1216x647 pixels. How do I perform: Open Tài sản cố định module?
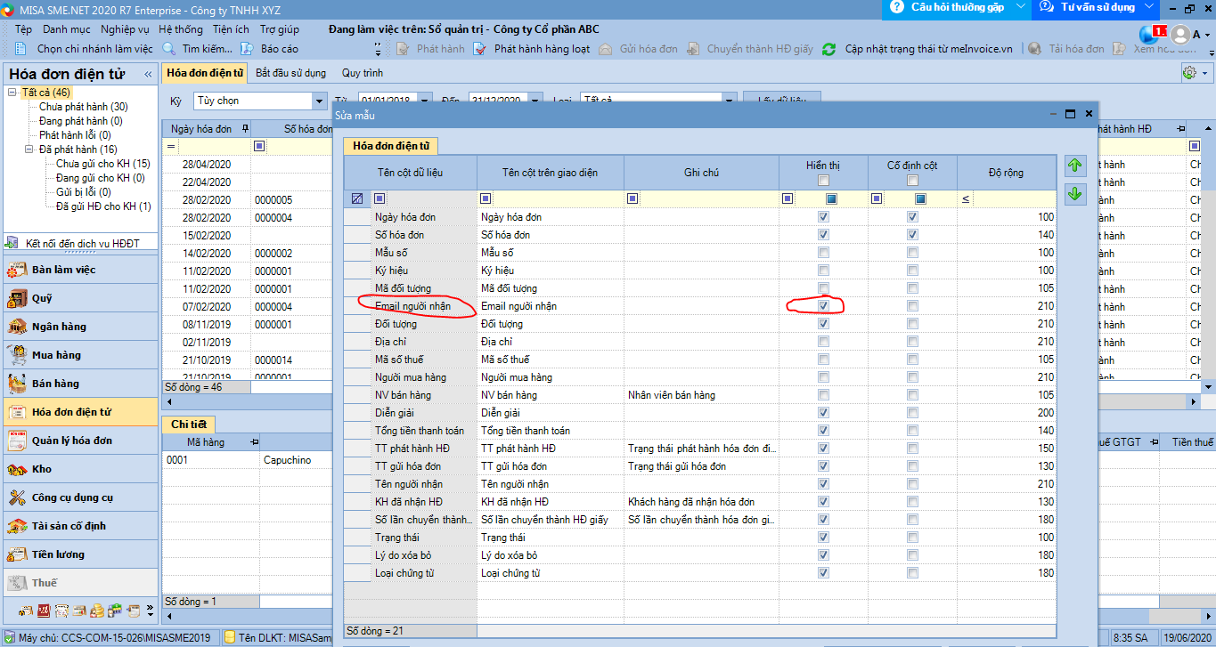(x=81, y=526)
